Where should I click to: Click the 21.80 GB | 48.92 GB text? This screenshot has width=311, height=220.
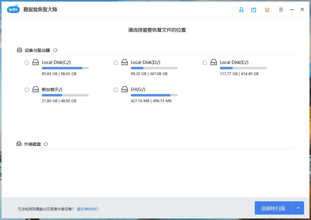pos(59,101)
